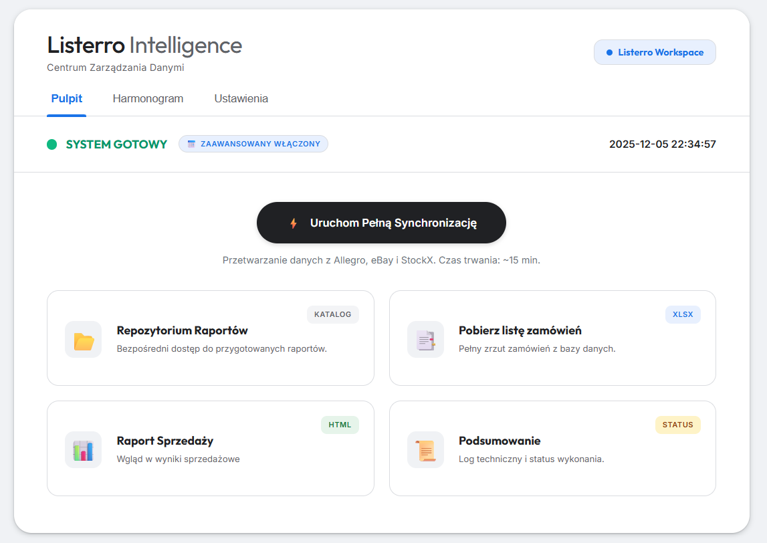Click the blue dot in Listerro Workspace badge
767x543 pixels.
coord(611,51)
